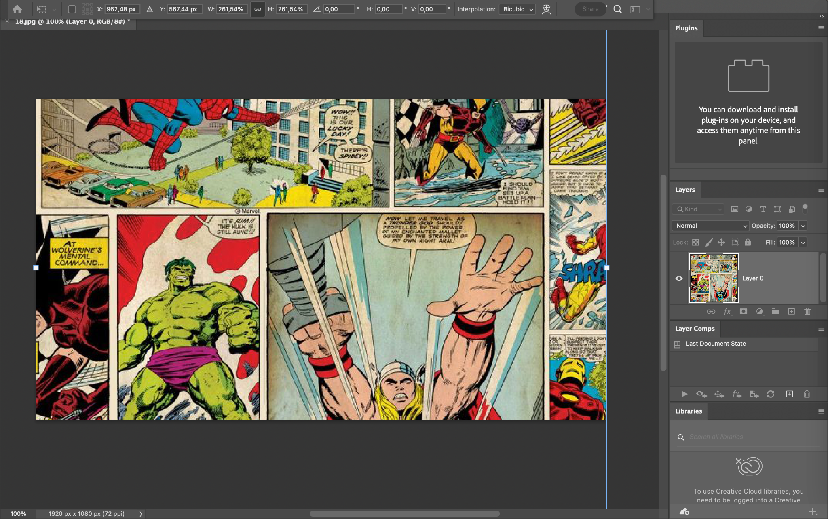Filter layers by type (T) icon
The height and width of the screenshot is (519, 828).
(x=763, y=209)
